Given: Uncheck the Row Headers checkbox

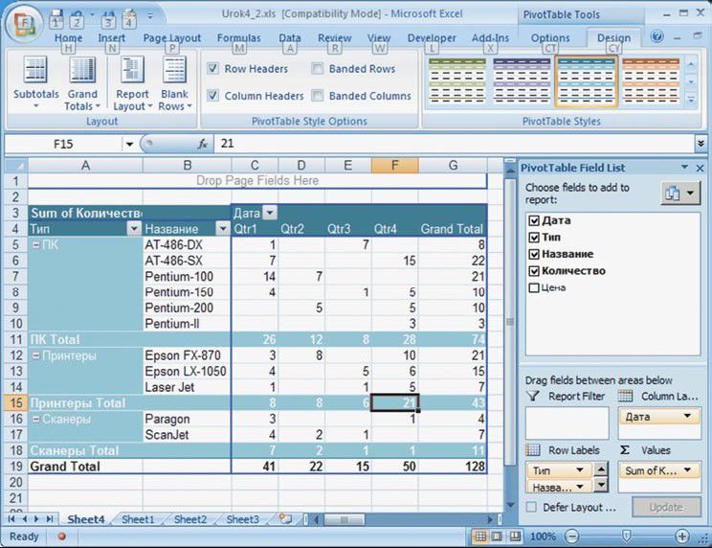Looking at the screenshot, I should point(212,69).
